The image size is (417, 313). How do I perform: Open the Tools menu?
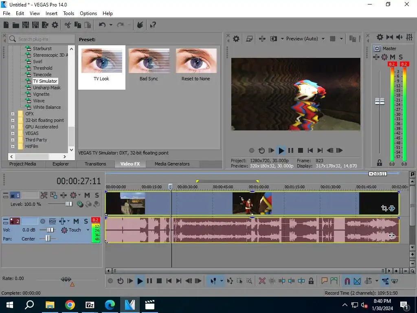point(68,13)
